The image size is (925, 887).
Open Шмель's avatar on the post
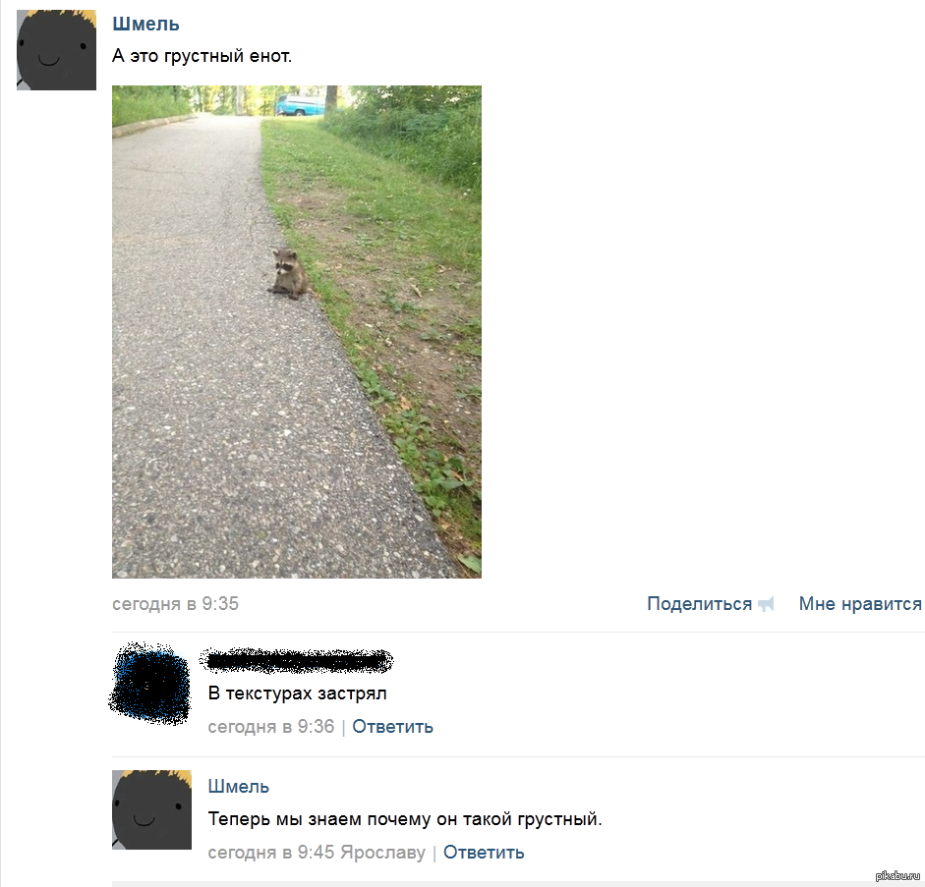(56, 50)
